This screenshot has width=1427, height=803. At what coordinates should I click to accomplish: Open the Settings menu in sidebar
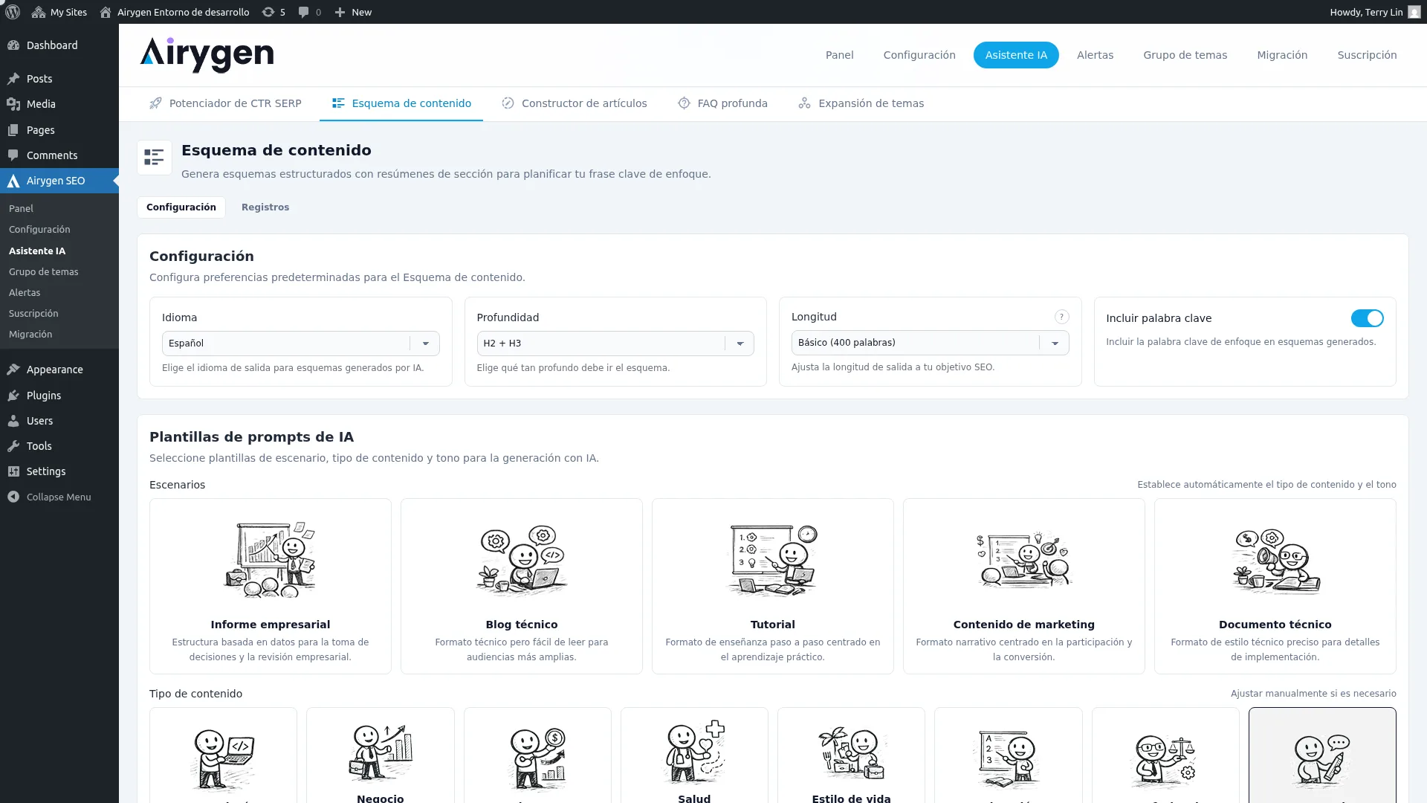point(59,471)
